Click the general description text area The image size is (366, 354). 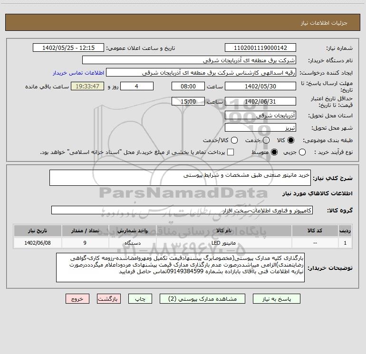pos(180,178)
